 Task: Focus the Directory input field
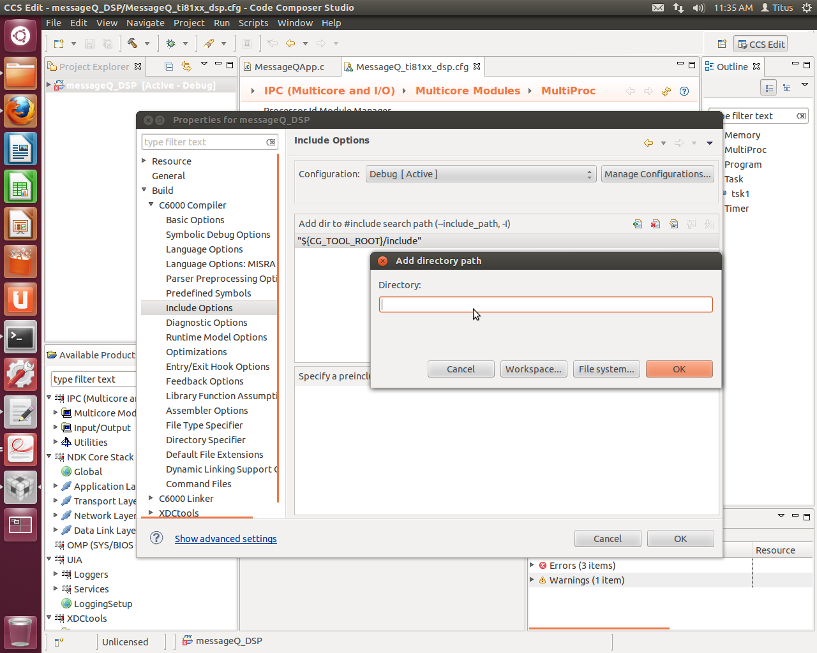[x=546, y=304]
